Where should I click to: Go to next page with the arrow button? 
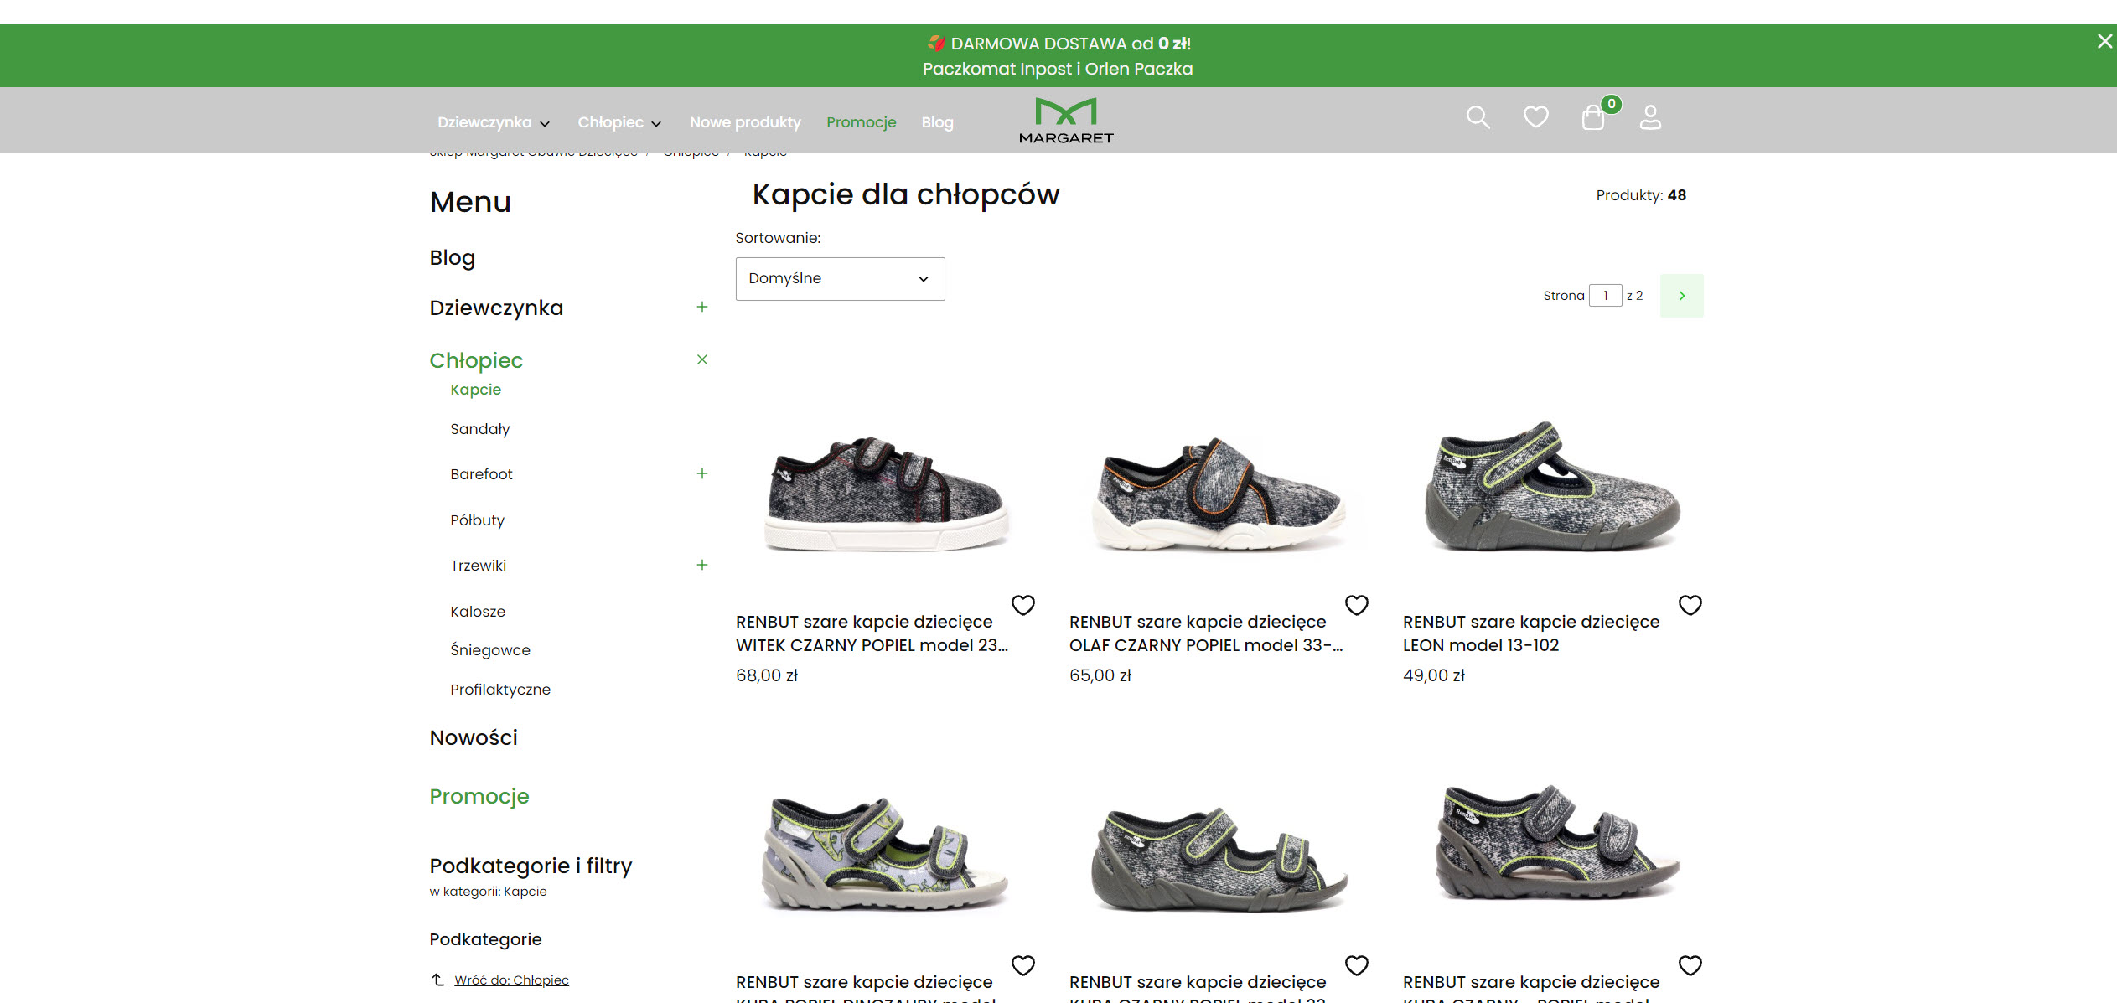(x=1681, y=295)
